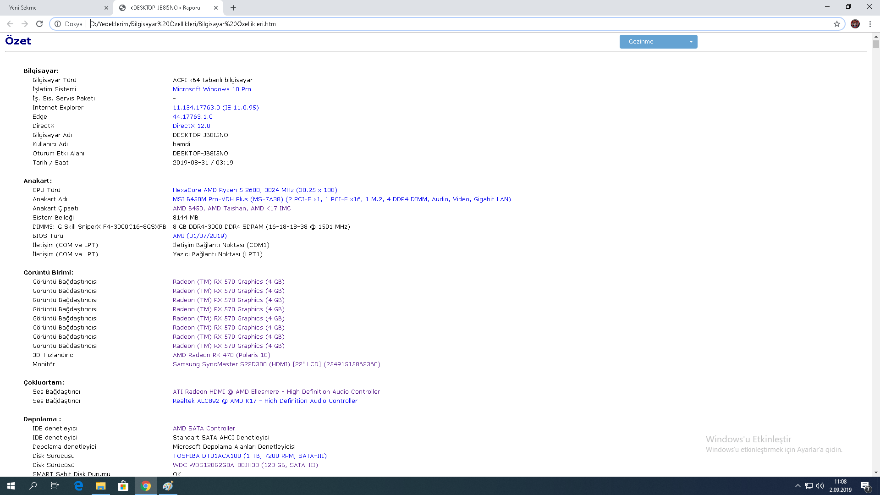Click the browser reload icon

pos(39,24)
